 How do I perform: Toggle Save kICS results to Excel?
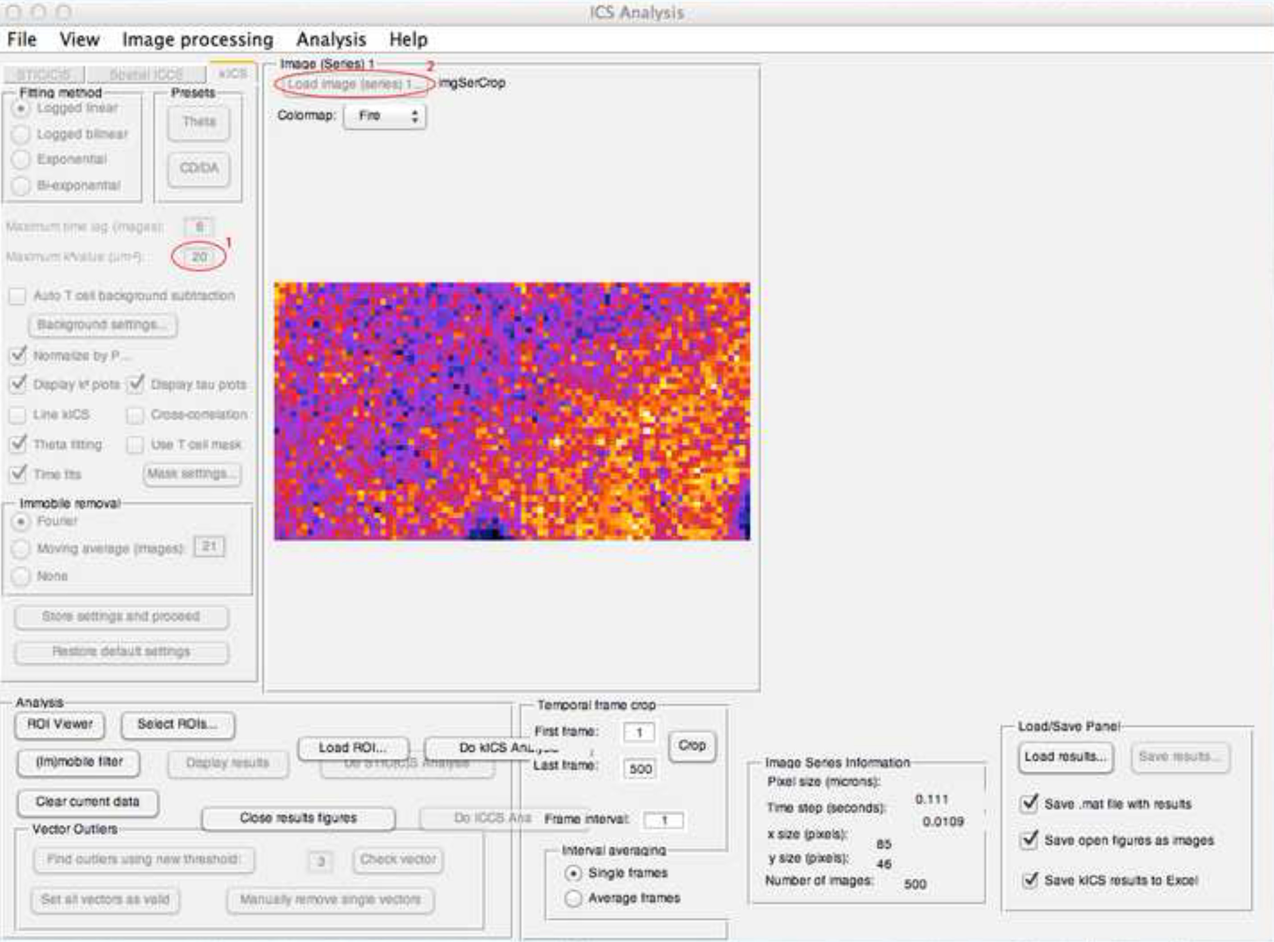pos(1029,880)
